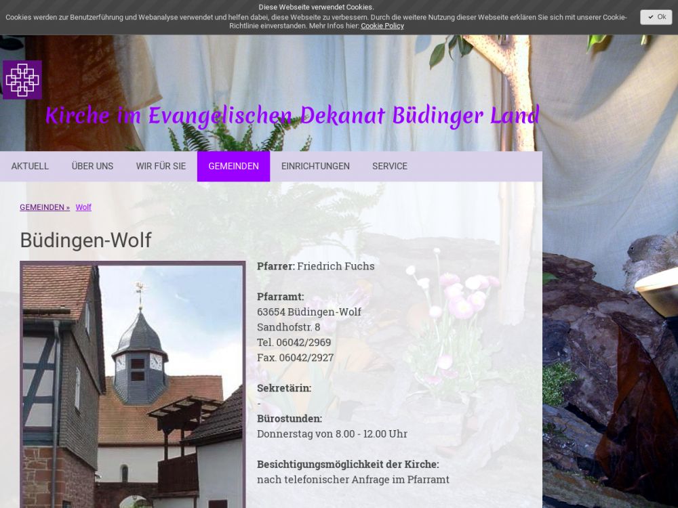Image resolution: width=678 pixels, height=508 pixels.
Task: Click the pastor name Friedrich Fuchs
Action: pyautogui.click(x=336, y=266)
